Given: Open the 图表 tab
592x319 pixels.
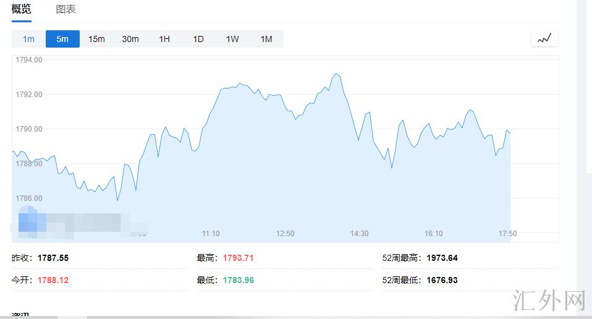Looking at the screenshot, I should [x=66, y=10].
